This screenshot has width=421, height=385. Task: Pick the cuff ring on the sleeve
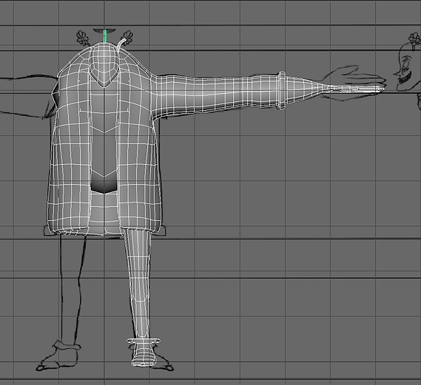click(282, 90)
